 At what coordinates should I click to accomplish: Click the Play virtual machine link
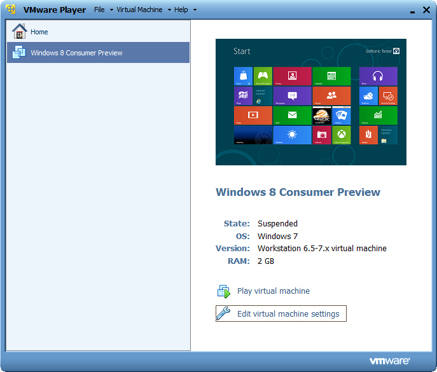point(273,291)
